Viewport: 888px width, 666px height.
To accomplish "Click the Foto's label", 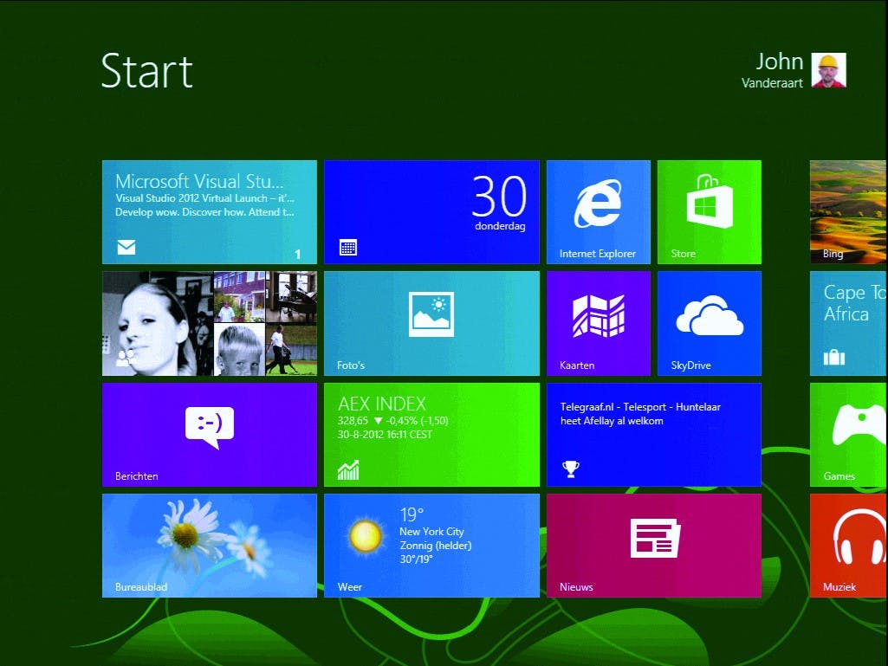I will (351, 365).
